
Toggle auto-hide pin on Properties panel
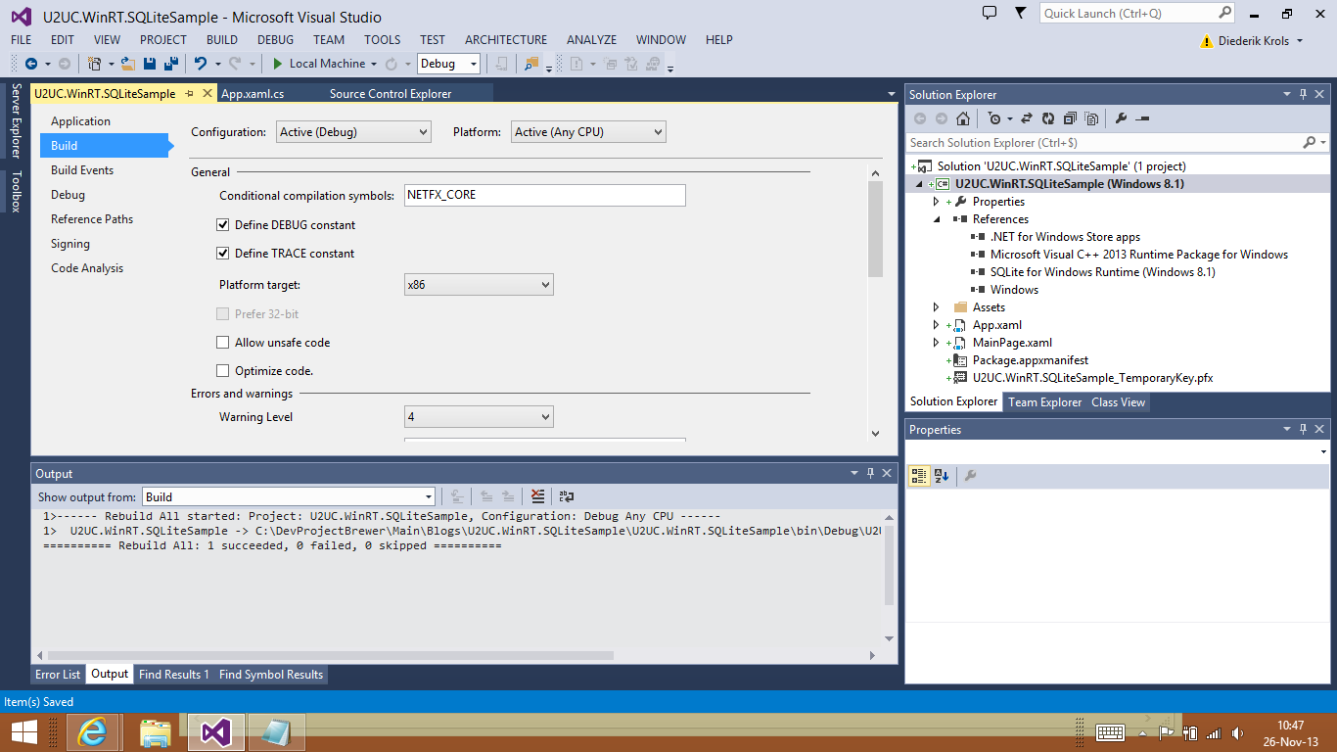[1303, 429]
